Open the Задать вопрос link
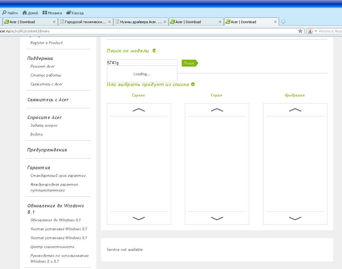 pos(44,125)
